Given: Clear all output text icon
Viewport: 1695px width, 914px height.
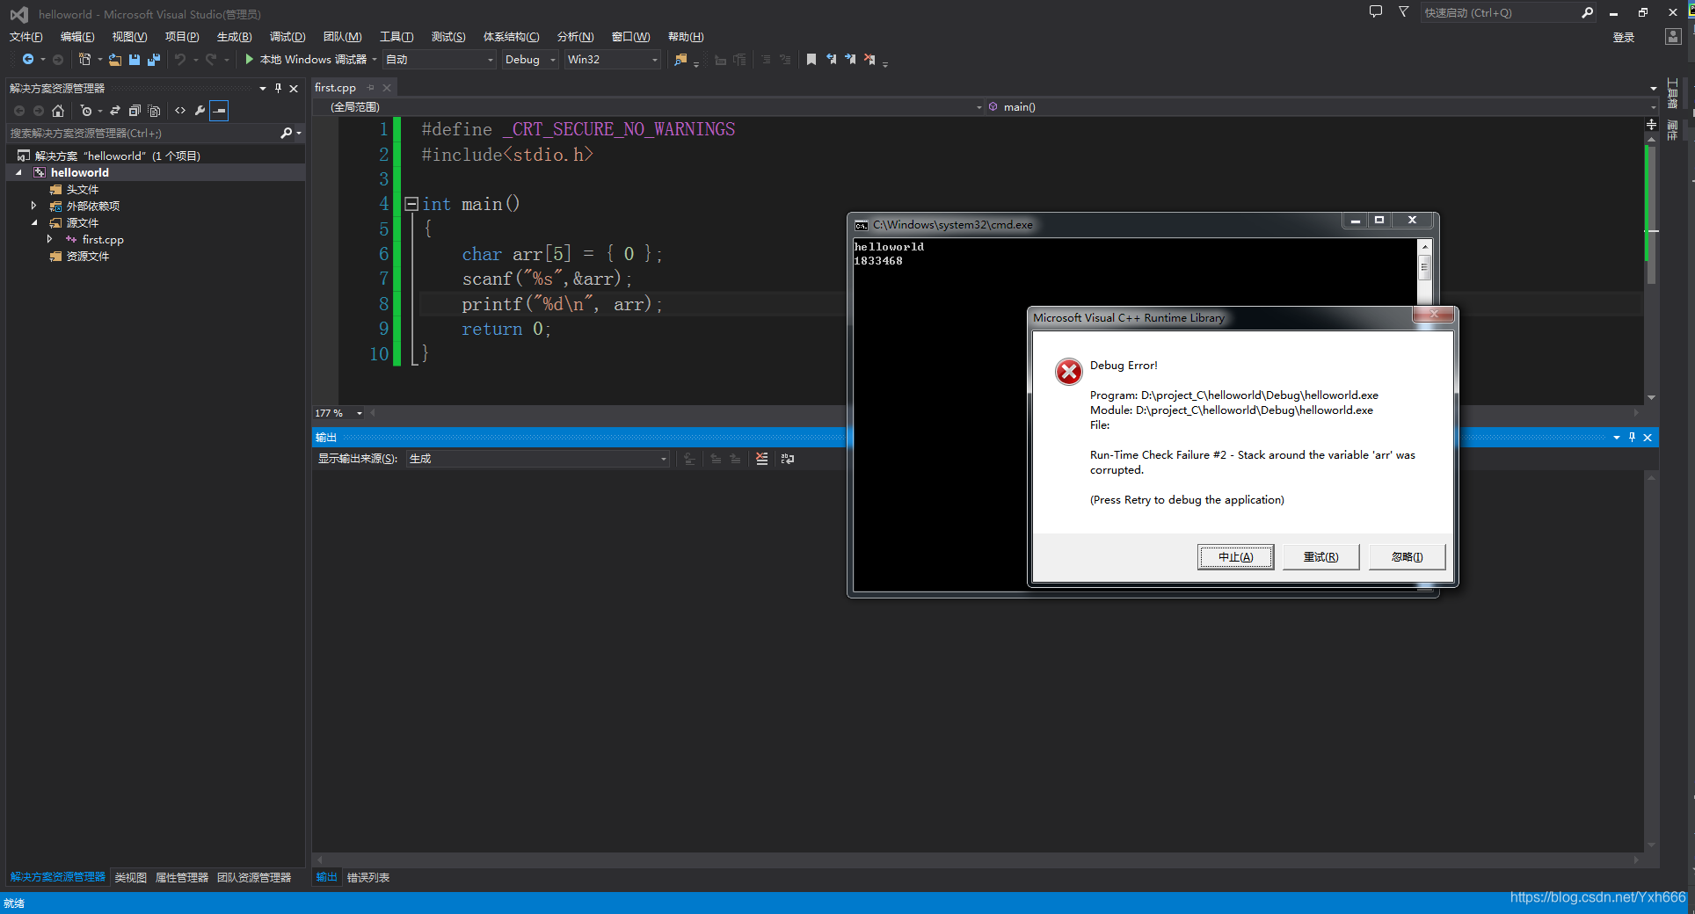Looking at the screenshot, I should [761, 459].
